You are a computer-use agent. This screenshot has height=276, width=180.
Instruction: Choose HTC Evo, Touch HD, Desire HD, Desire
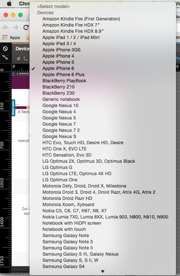[x=103, y=143]
